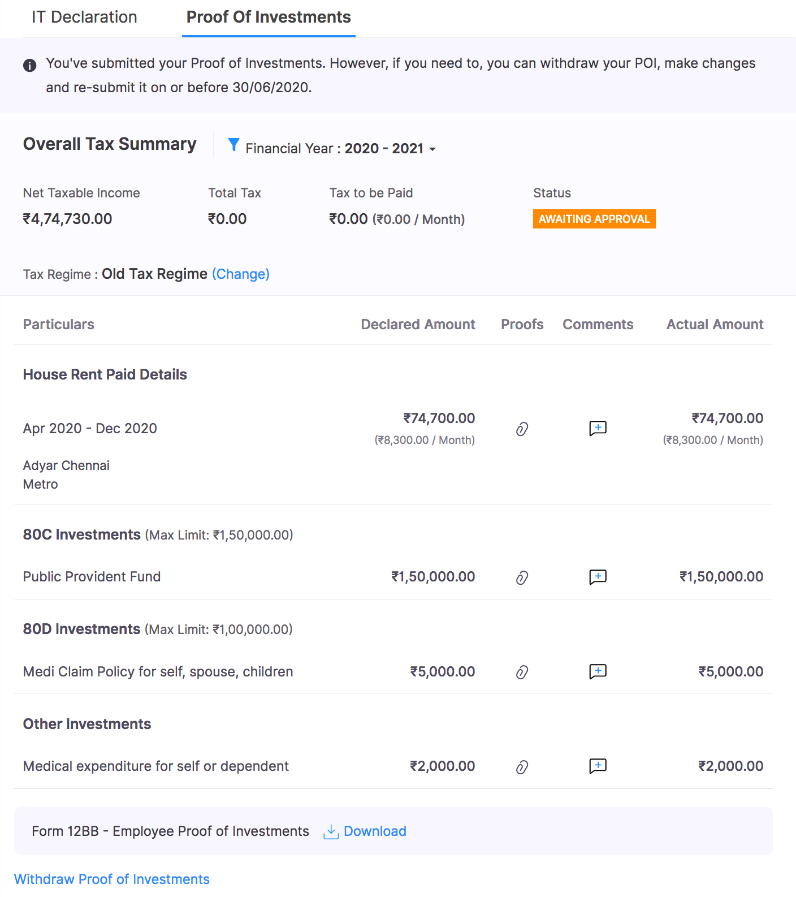Open proof attachment for House Rent row
Screen dimensions: 796x897
tap(522, 429)
